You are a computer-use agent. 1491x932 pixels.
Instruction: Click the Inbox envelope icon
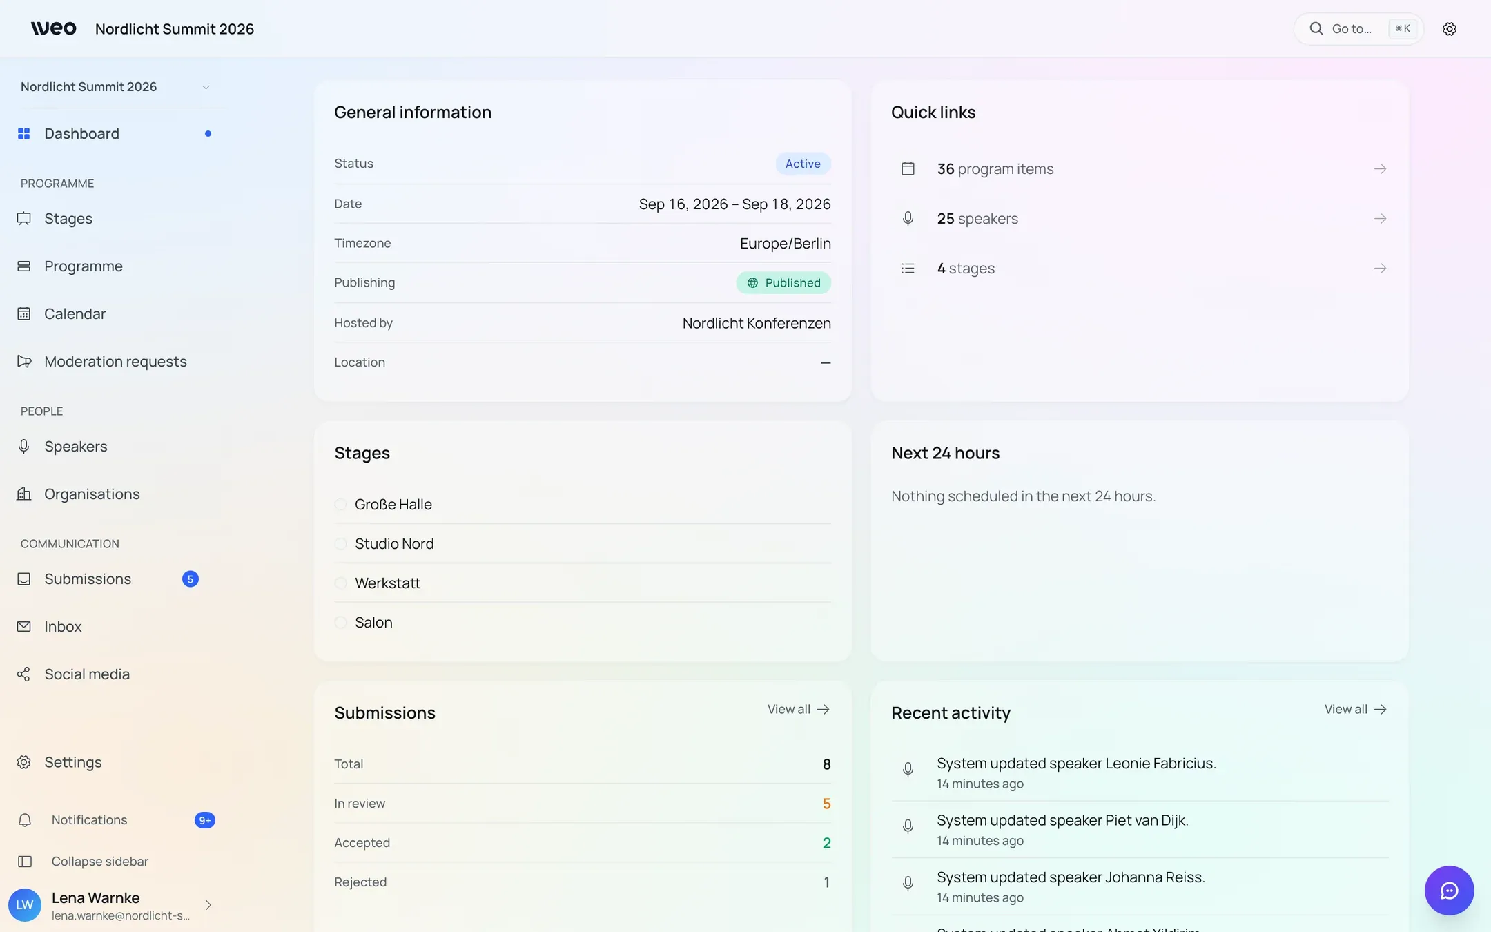pos(24,627)
